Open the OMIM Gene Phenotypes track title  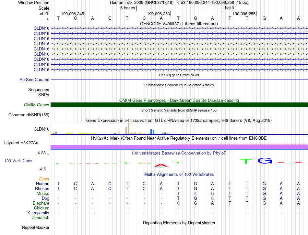(179, 100)
